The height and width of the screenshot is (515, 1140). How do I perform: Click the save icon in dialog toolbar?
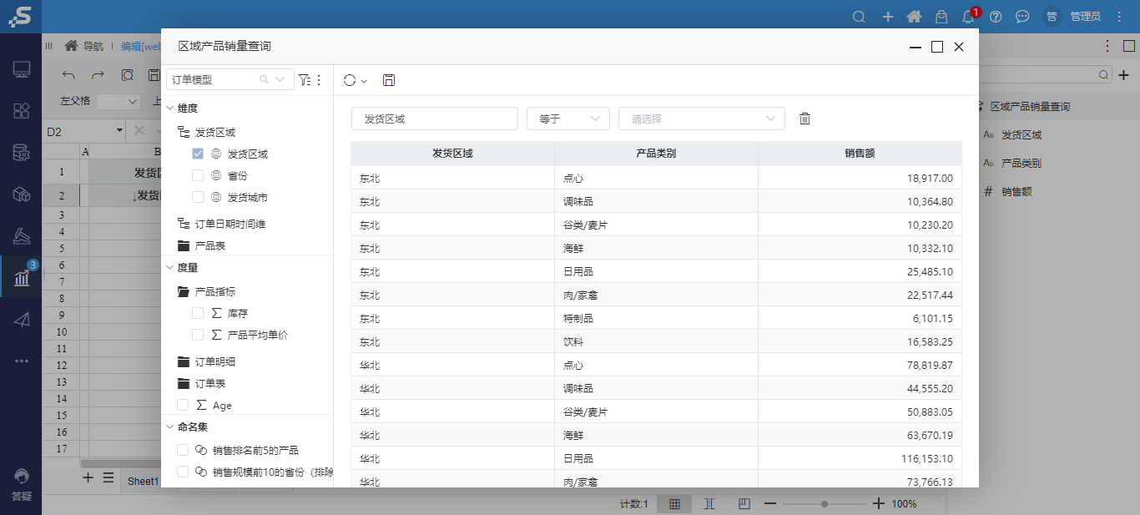[389, 80]
